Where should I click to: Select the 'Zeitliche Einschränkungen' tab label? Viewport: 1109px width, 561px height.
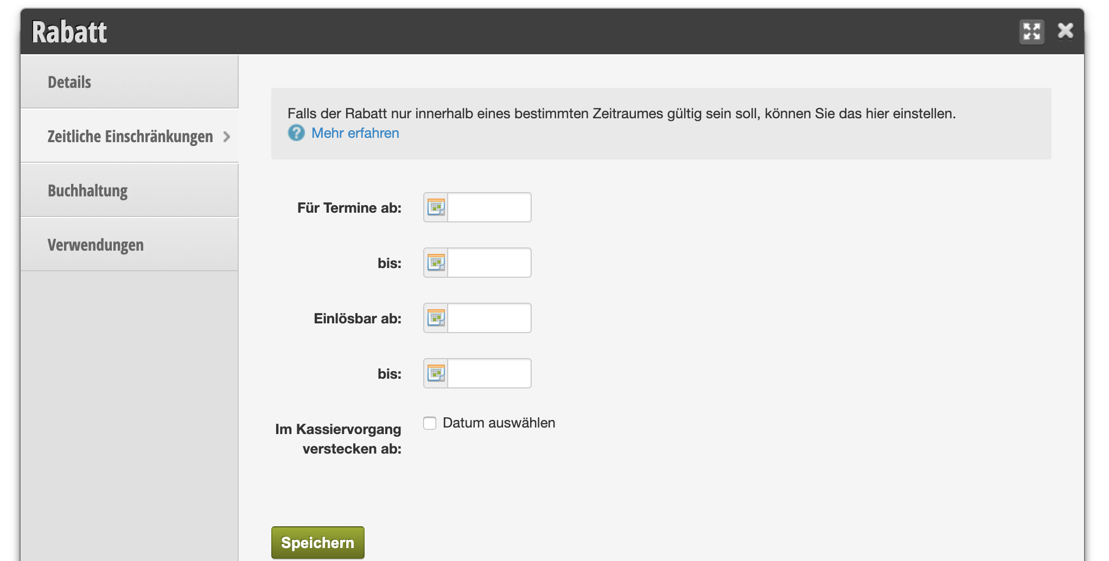pos(130,136)
